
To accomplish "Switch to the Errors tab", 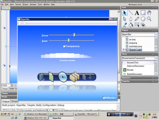I will coord(15,101).
